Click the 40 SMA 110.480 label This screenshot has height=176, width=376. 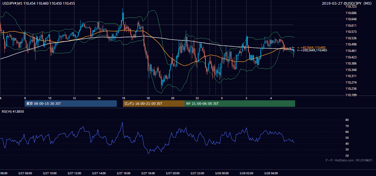tap(311, 48)
